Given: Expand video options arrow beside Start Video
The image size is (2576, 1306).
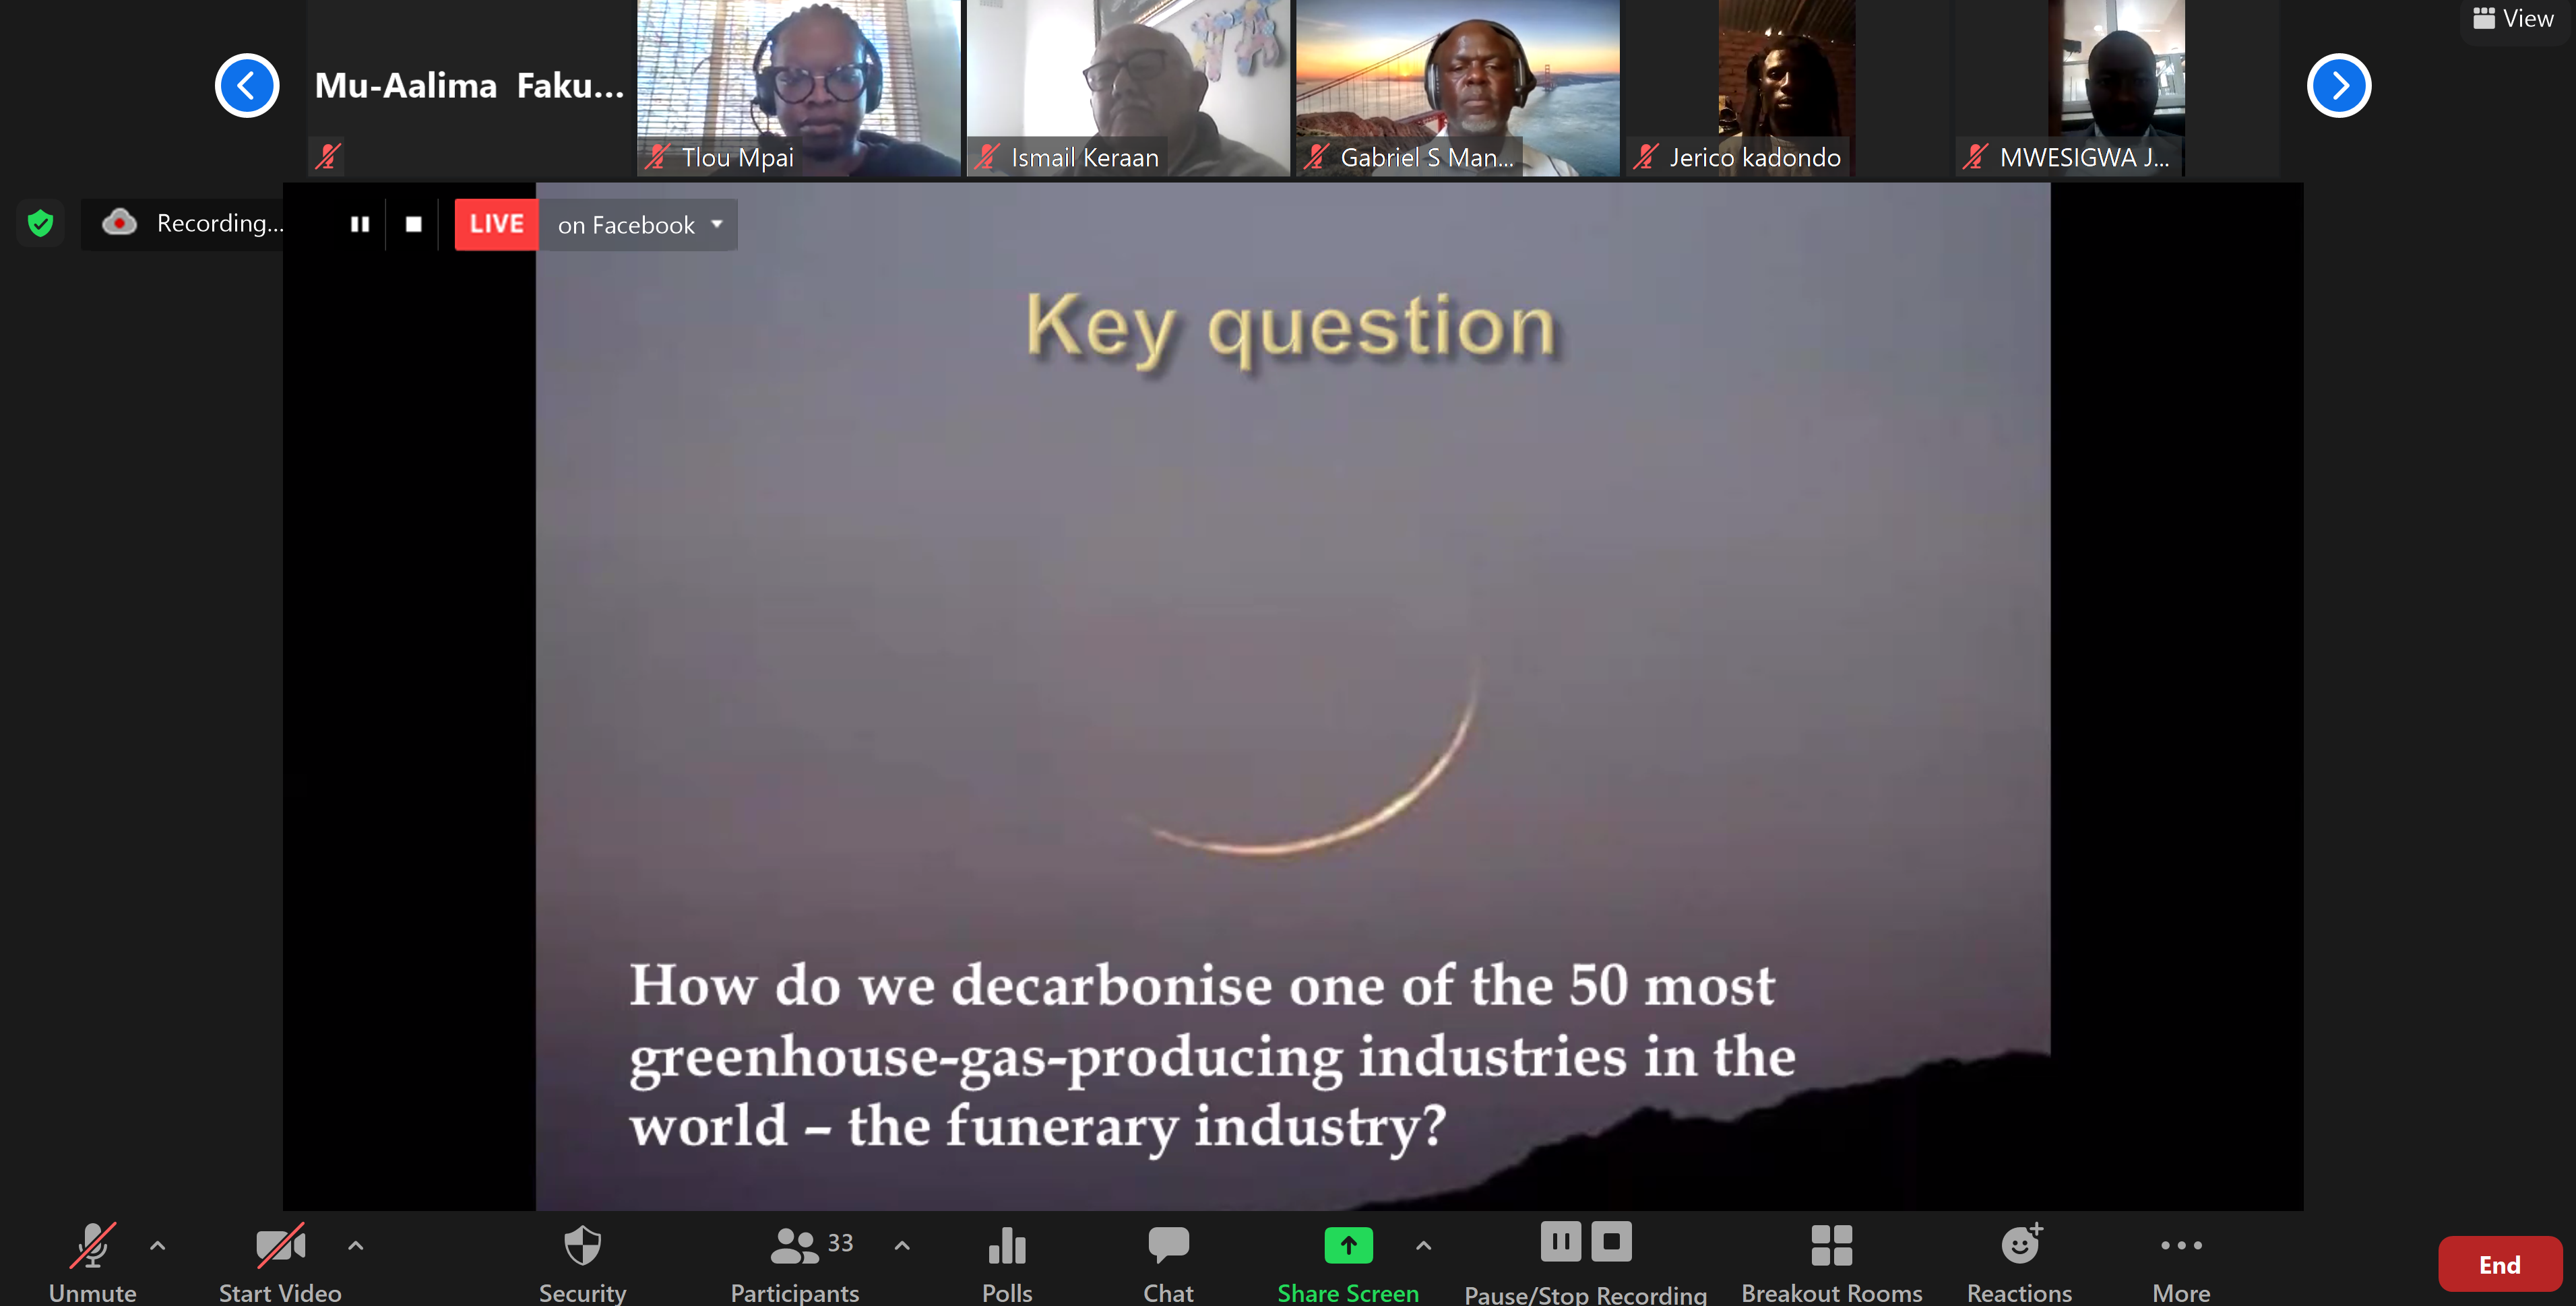Looking at the screenshot, I should coord(355,1246).
